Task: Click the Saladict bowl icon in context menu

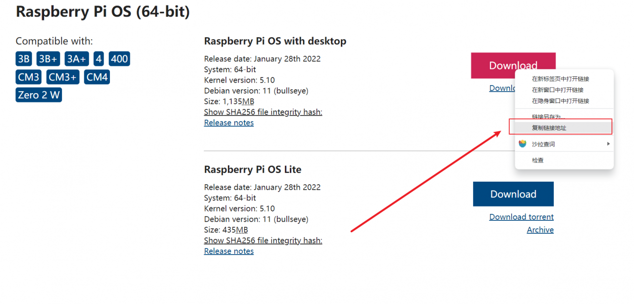Action: coord(523,144)
